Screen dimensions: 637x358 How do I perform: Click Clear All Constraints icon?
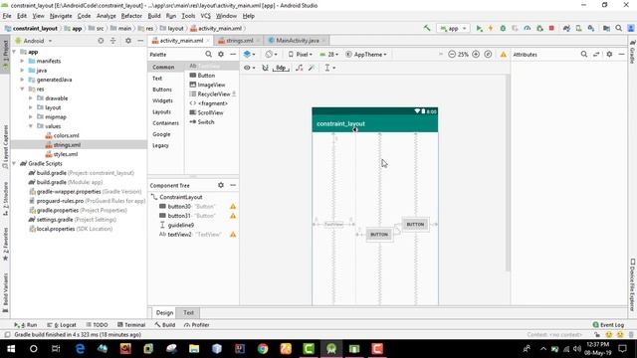tap(300, 68)
